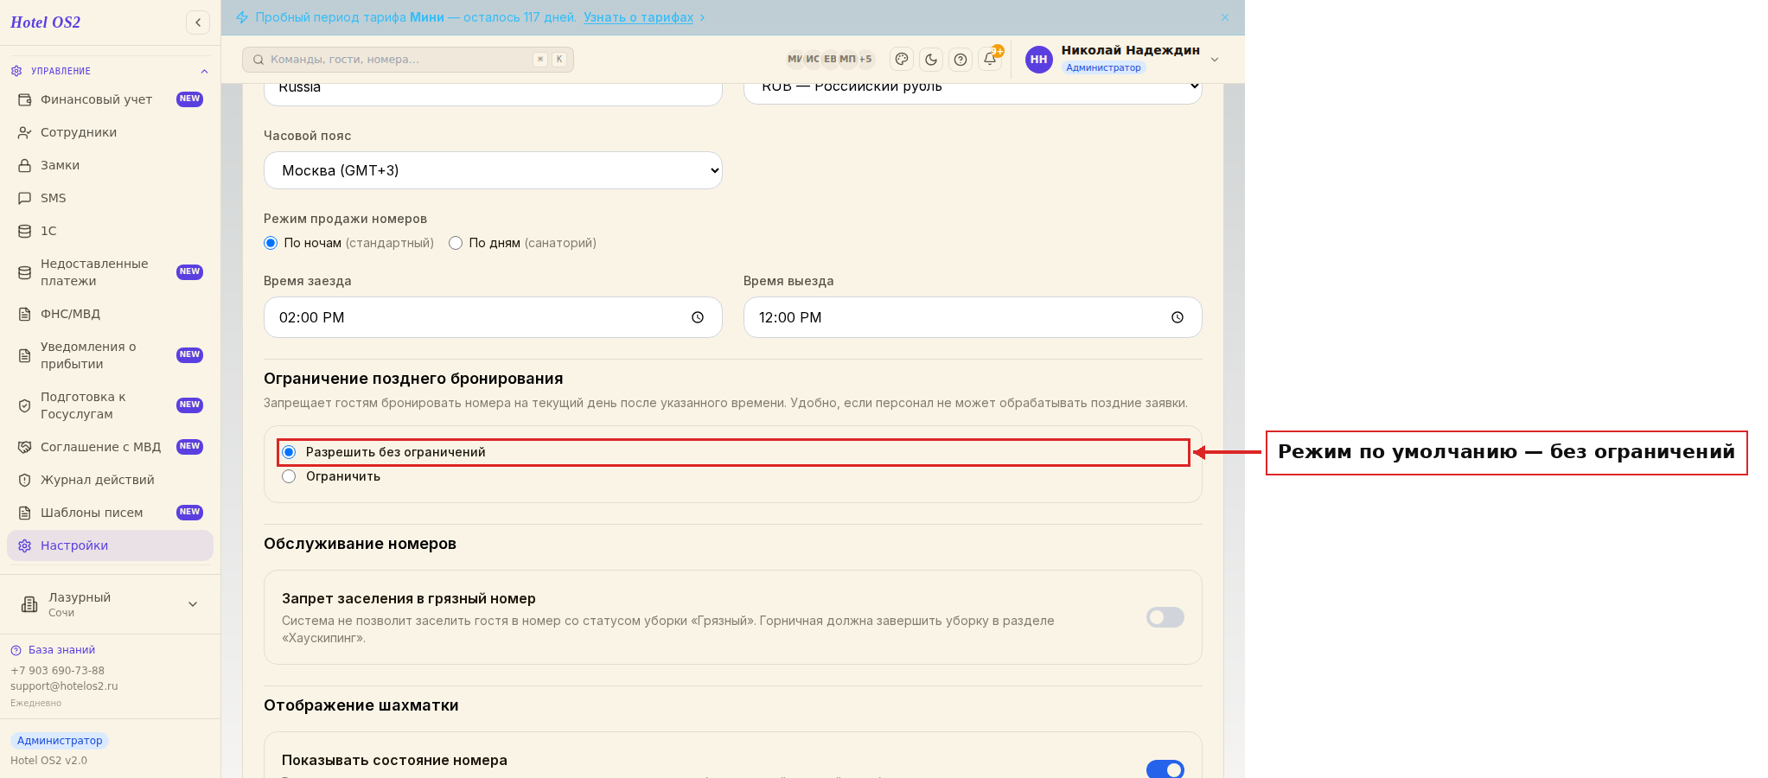Click the Шаблоны писем document icon
Screen dimensions: 1768x778
tap(25, 513)
